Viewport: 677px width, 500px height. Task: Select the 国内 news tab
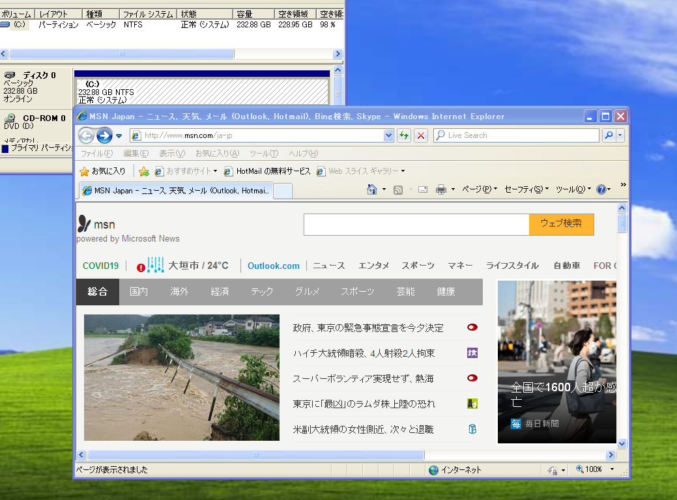[x=139, y=292]
